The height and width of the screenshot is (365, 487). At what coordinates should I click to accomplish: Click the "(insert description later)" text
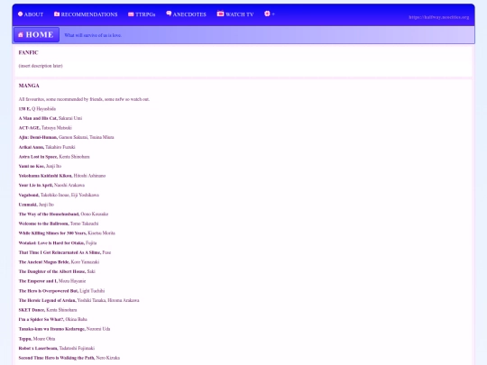coord(41,66)
